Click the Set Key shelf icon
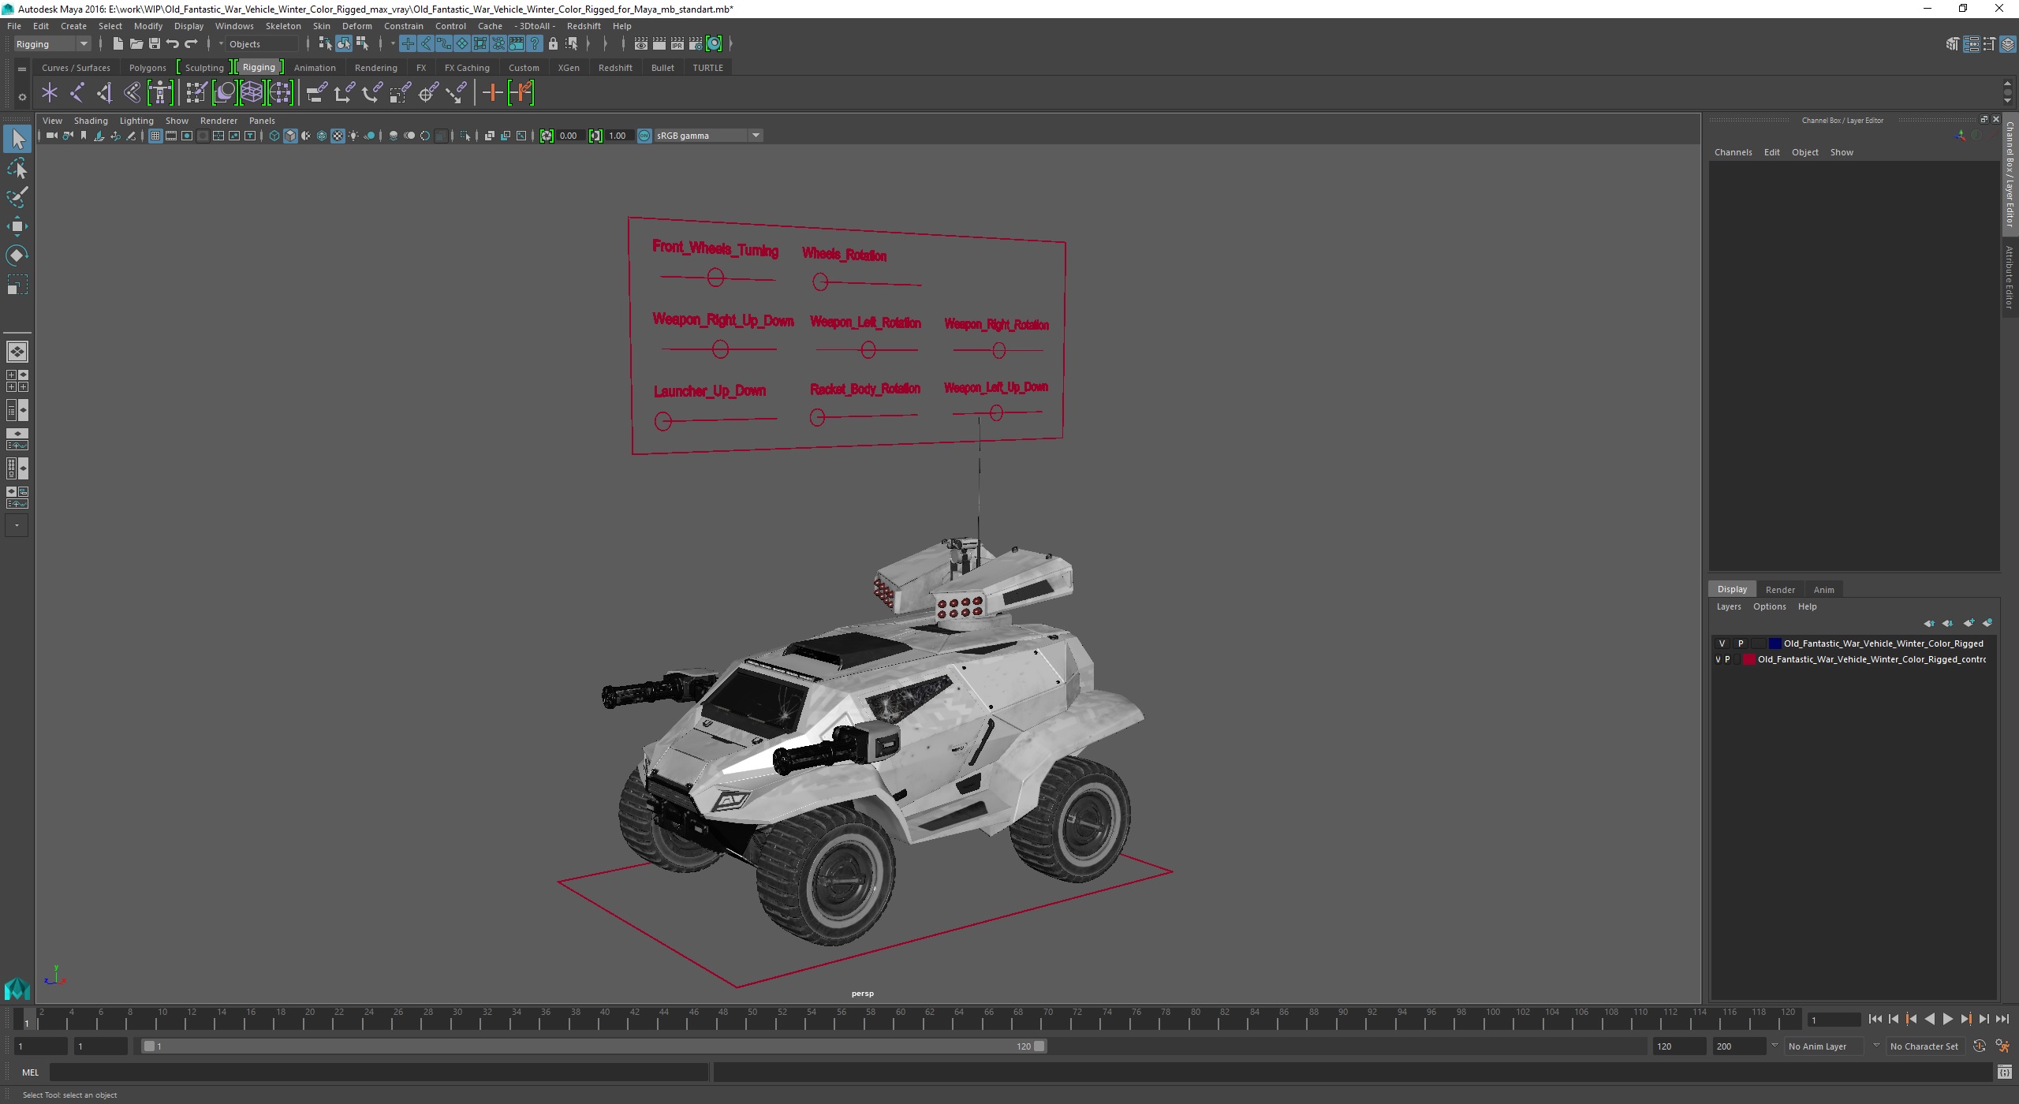The width and height of the screenshot is (2019, 1104). (x=493, y=93)
